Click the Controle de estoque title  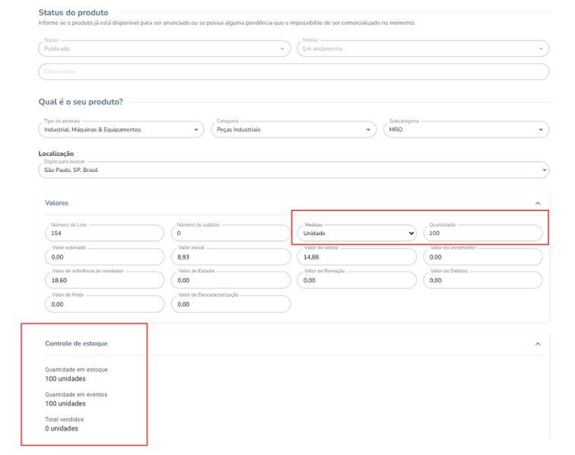click(x=76, y=343)
